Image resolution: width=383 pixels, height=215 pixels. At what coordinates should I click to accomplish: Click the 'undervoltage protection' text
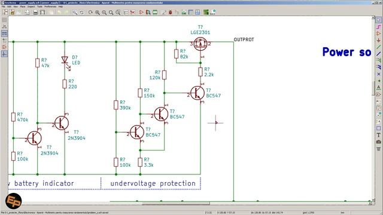(x=153, y=183)
